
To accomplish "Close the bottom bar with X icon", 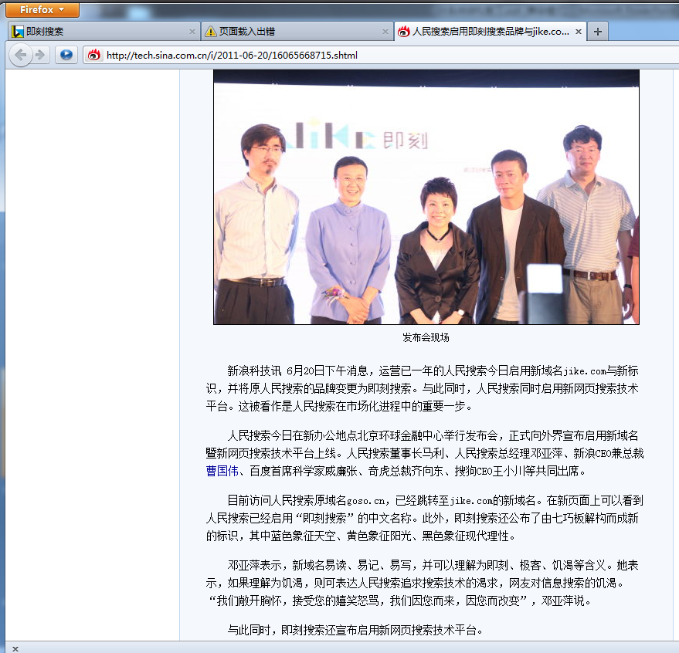I will coord(15,648).
